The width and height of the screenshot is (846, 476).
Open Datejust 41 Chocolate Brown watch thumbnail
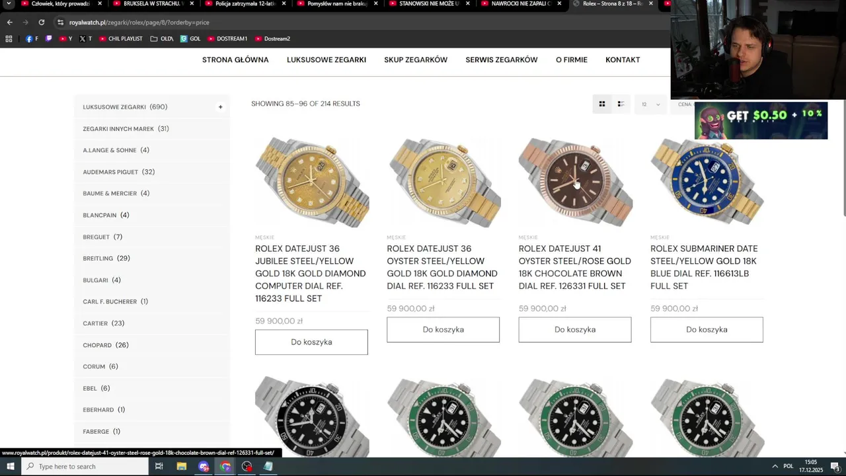click(575, 182)
